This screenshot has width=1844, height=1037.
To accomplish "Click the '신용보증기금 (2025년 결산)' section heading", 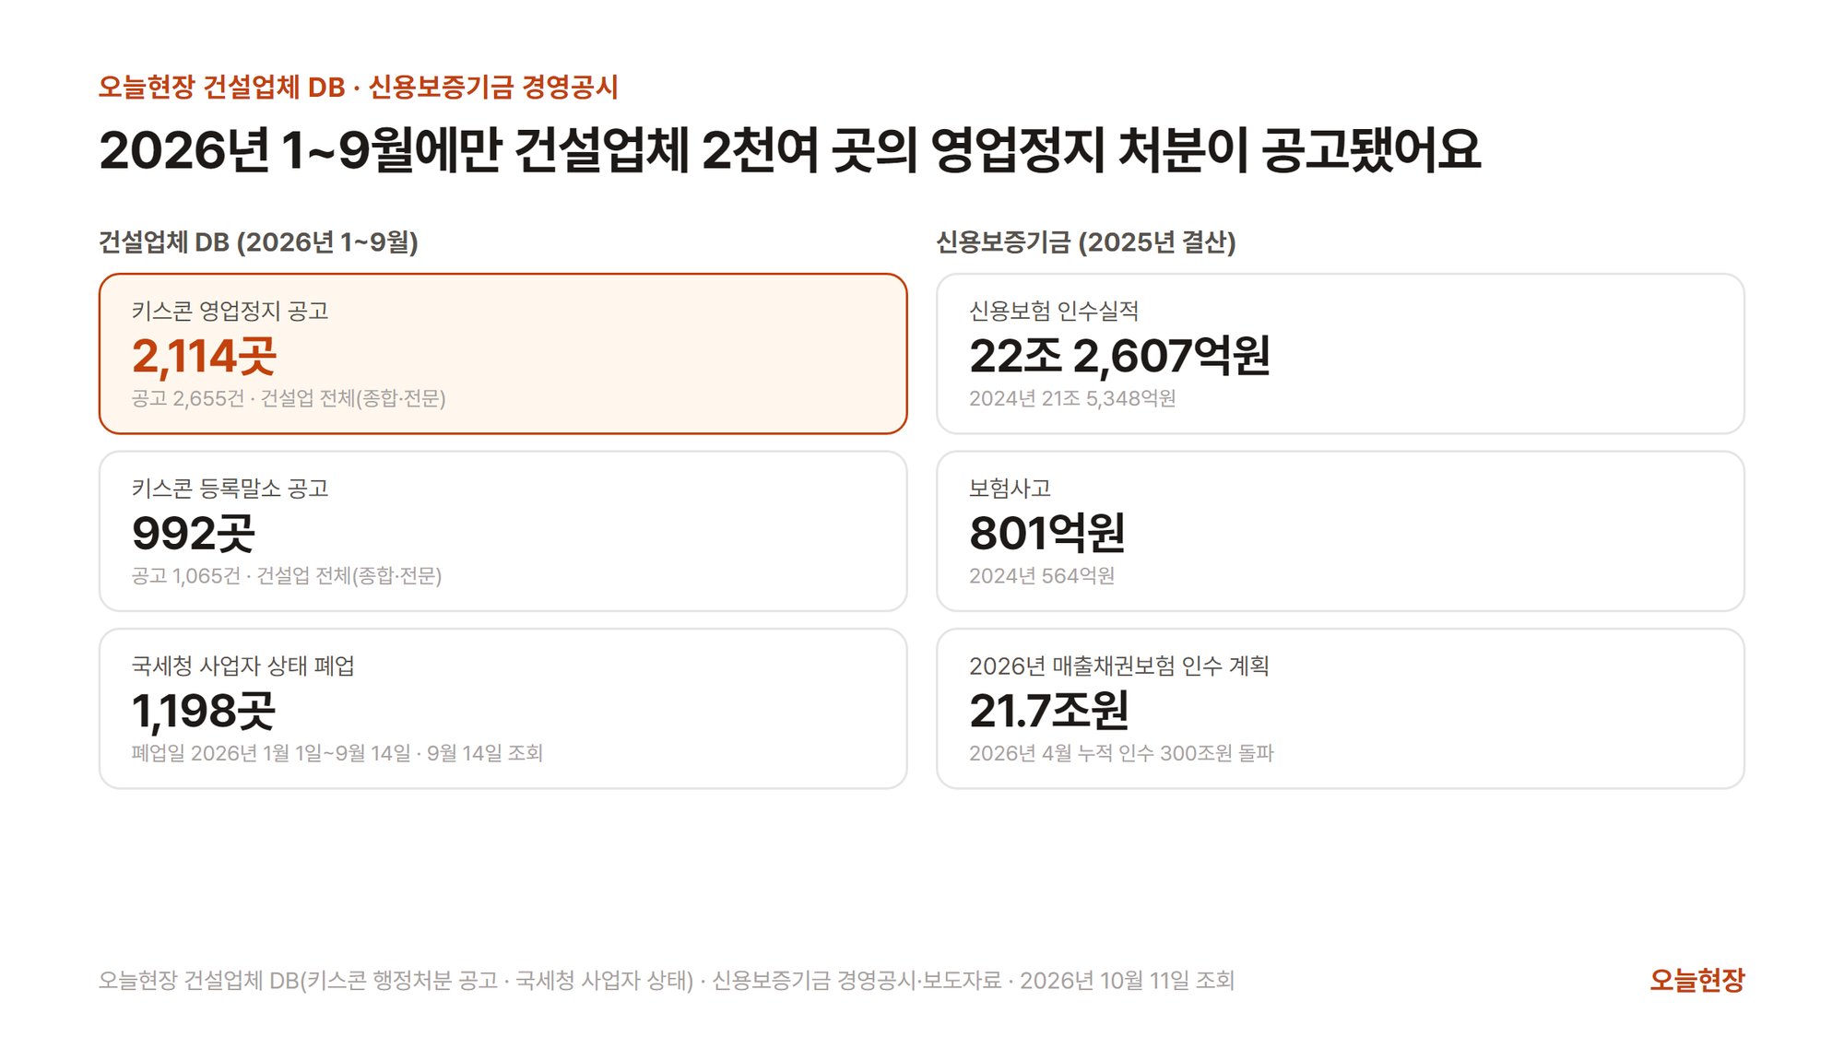I will 1085,242.
